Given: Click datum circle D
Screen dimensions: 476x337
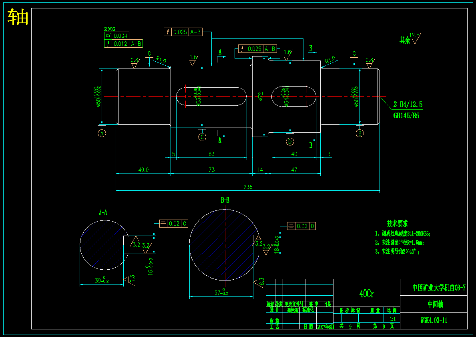Looking at the screenshot, I should [290, 141].
